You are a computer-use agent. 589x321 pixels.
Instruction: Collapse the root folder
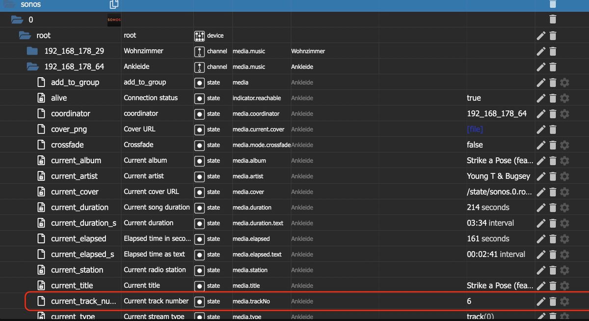(25, 35)
